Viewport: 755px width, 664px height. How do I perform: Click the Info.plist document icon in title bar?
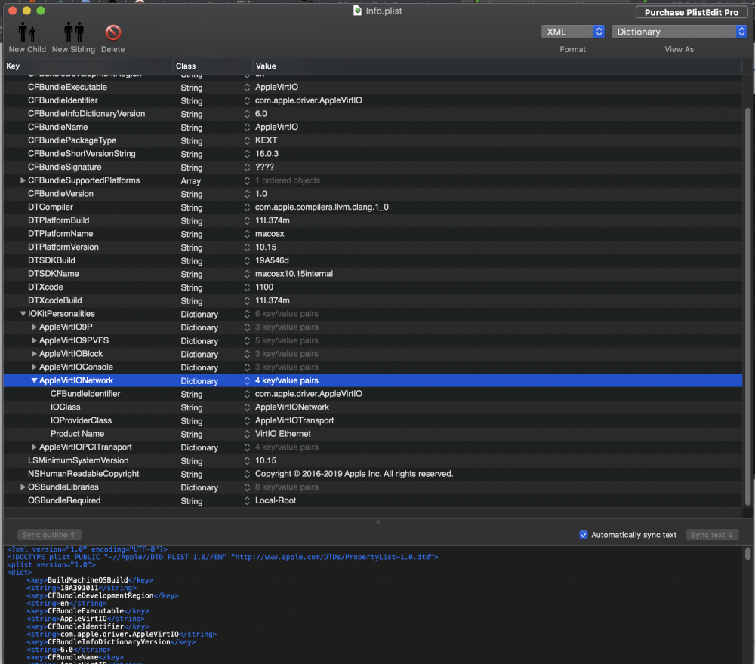357,11
